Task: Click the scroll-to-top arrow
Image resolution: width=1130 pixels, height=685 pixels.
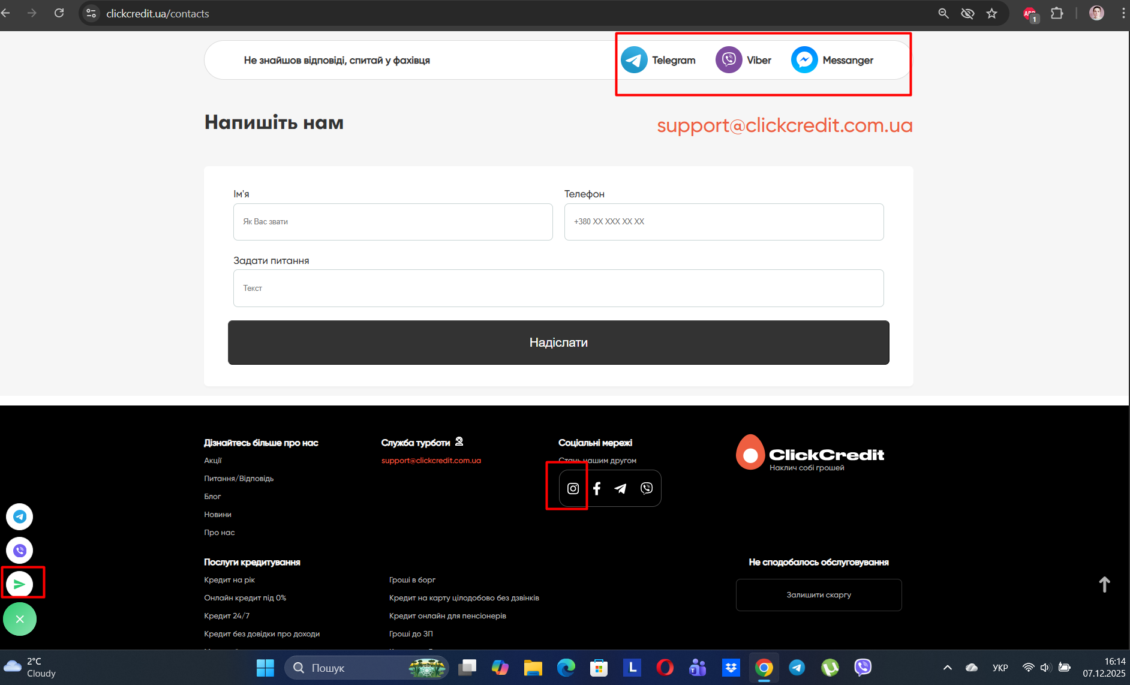Action: pyautogui.click(x=1104, y=584)
